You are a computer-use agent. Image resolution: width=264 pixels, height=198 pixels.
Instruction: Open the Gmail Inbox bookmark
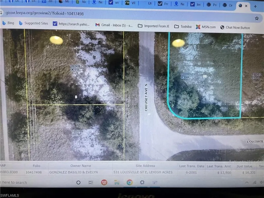click(x=114, y=25)
